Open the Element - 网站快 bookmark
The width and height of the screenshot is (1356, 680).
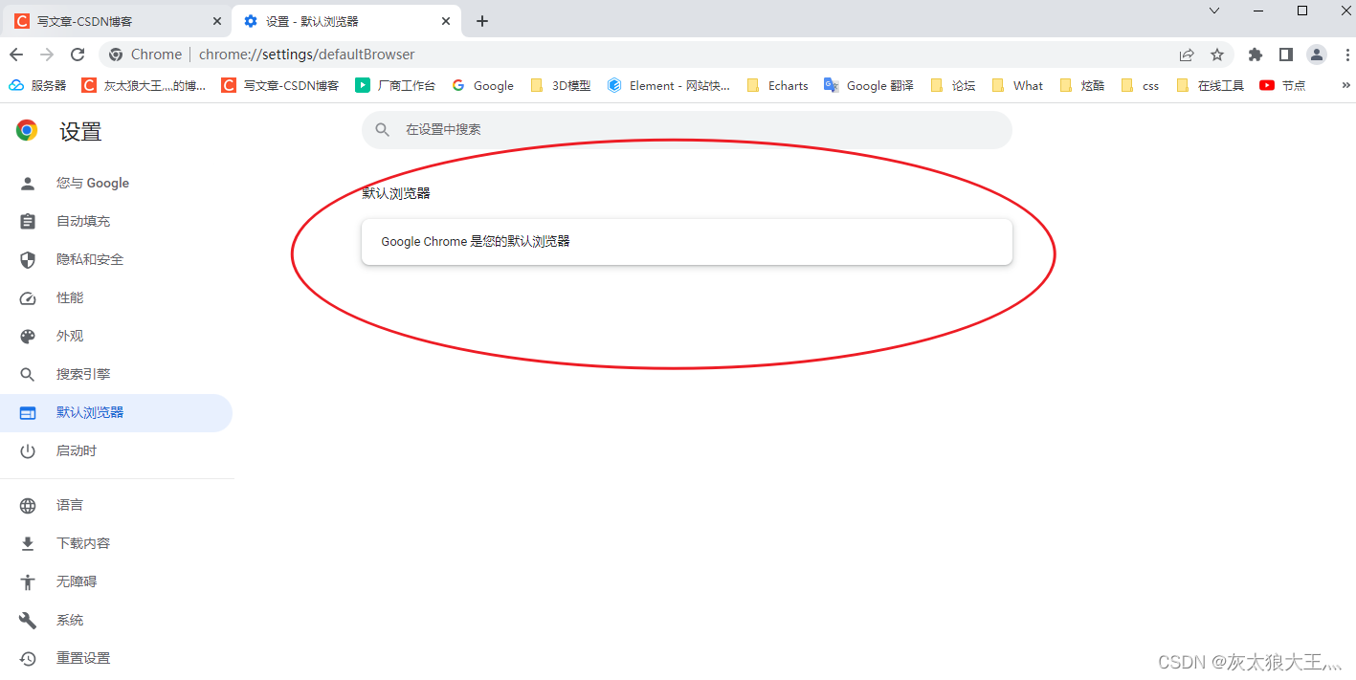[x=669, y=85]
